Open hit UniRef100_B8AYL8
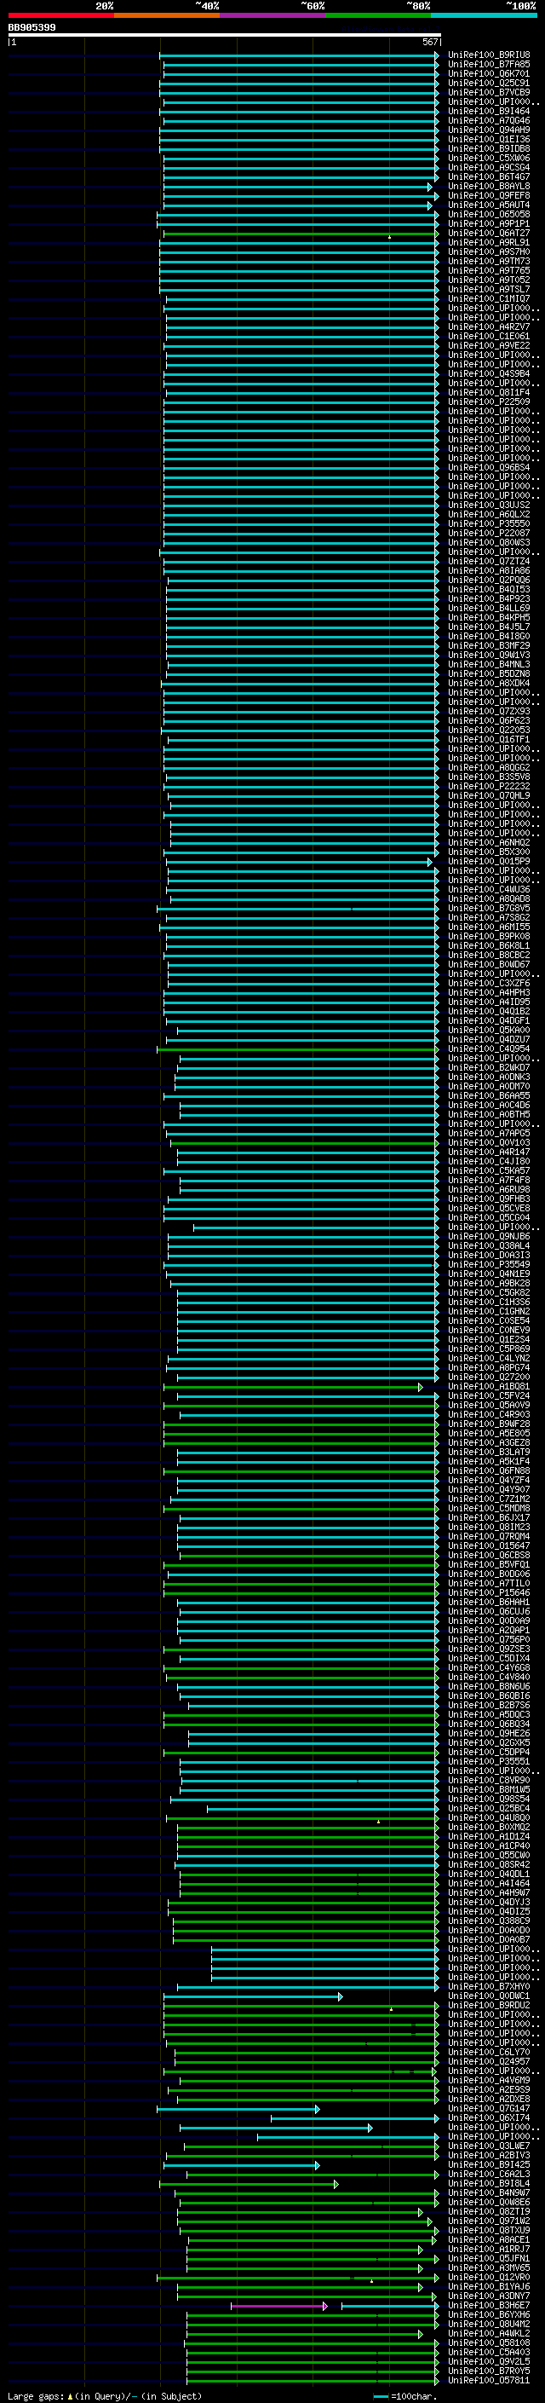 488,186
